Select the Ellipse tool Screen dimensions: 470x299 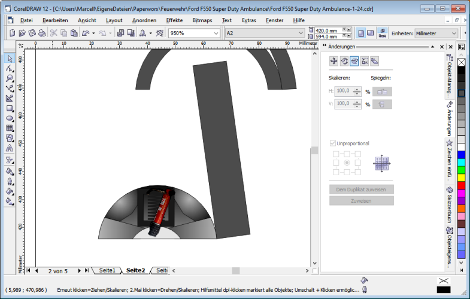coord(10,118)
